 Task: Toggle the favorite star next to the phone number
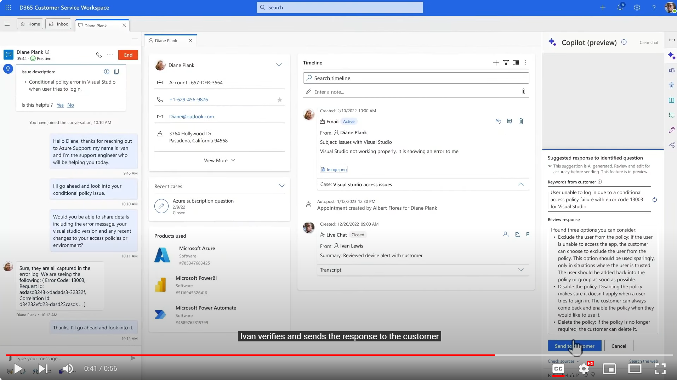(280, 100)
